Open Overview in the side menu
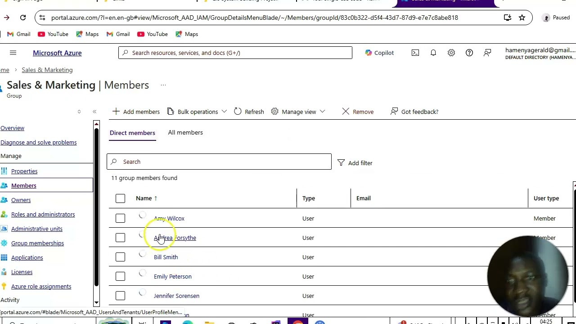The height and width of the screenshot is (324, 576). (12, 128)
